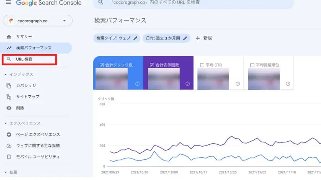
Task: Expand the 拡張 section
Action: pyautogui.click(x=5, y=172)
